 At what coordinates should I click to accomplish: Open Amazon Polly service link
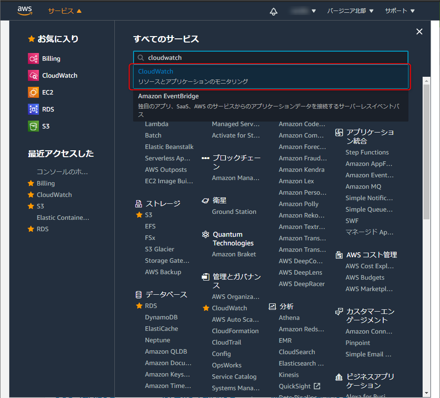[x=299, y=204]
